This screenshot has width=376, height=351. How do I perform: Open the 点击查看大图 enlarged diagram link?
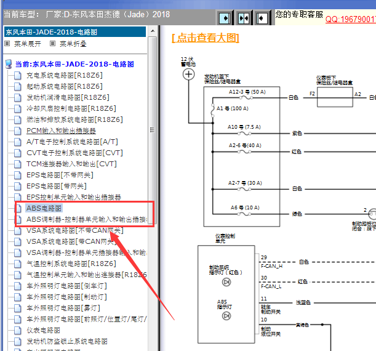point(206,38)
